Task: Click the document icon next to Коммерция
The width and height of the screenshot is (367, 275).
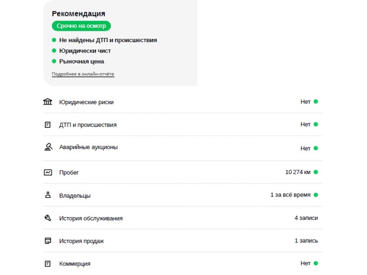Action: 47,264
